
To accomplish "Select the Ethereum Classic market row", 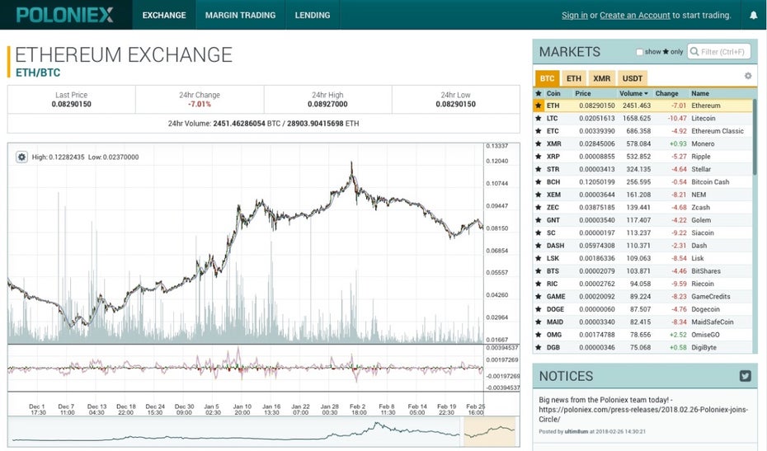I will [x=642, y=131].
